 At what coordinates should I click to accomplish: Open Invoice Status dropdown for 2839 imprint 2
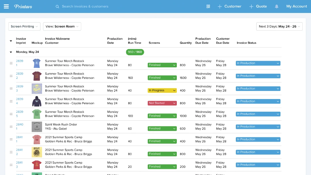pos(258,76)
